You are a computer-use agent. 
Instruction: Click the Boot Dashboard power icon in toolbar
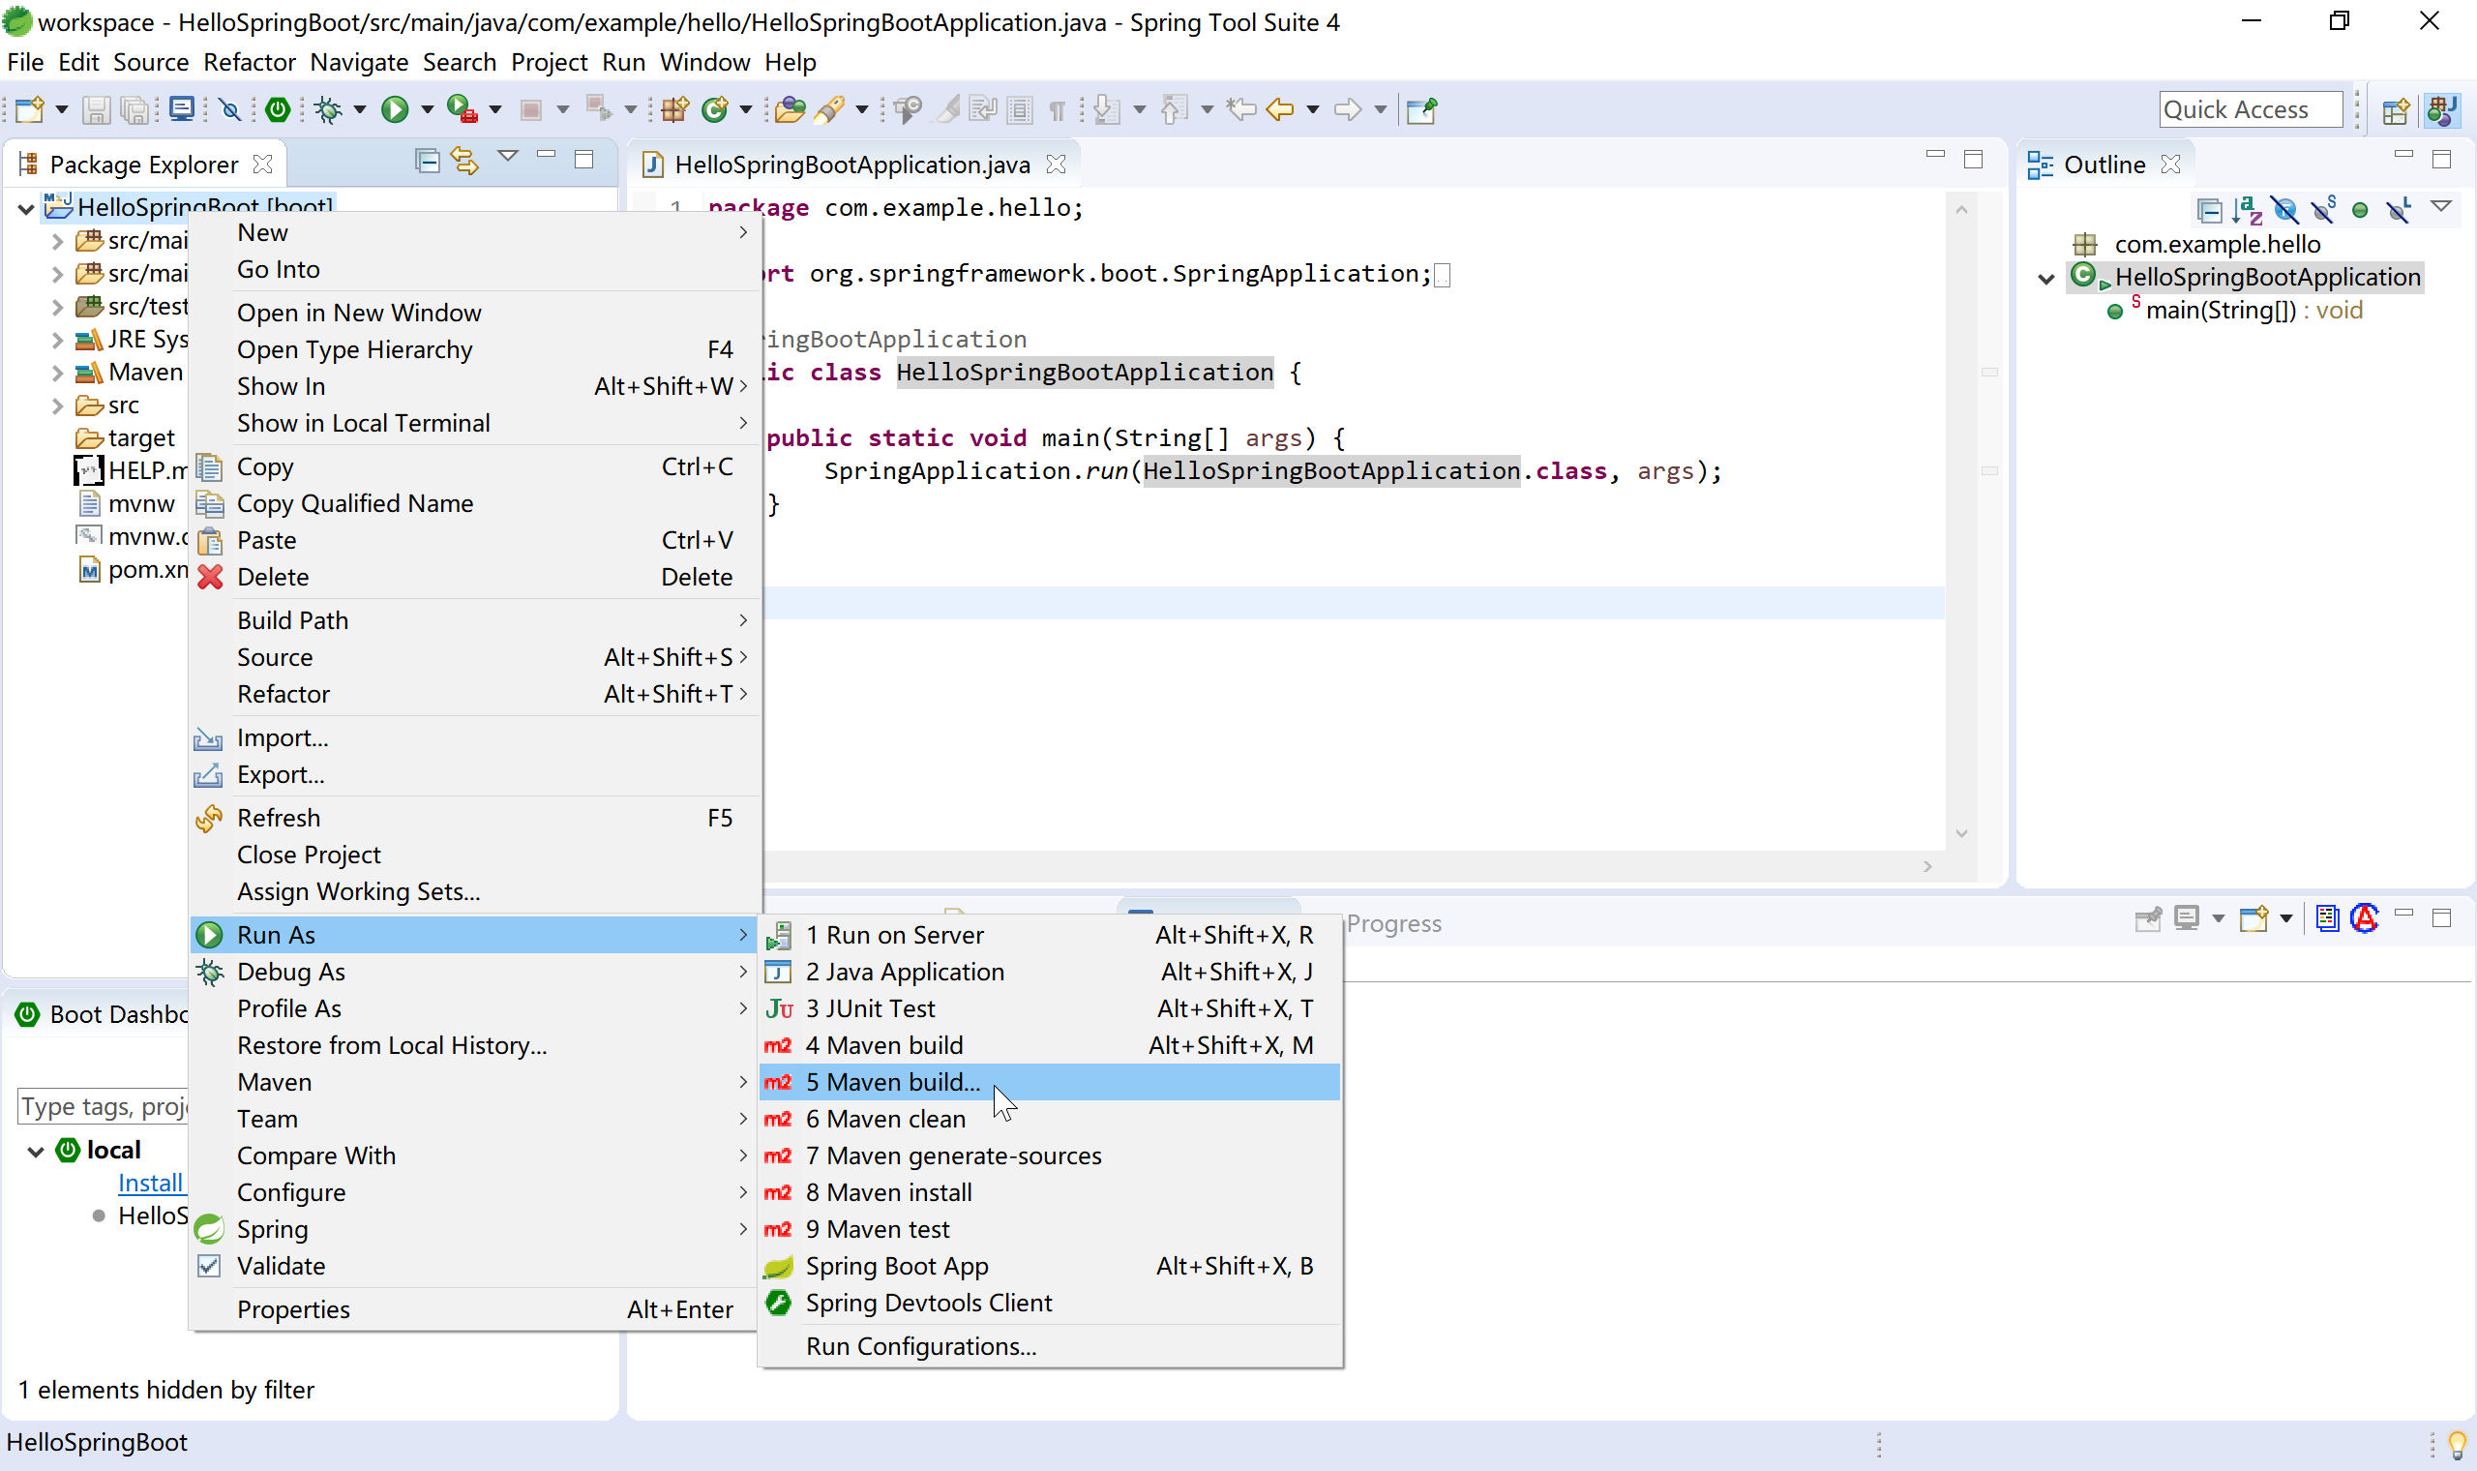278,109
